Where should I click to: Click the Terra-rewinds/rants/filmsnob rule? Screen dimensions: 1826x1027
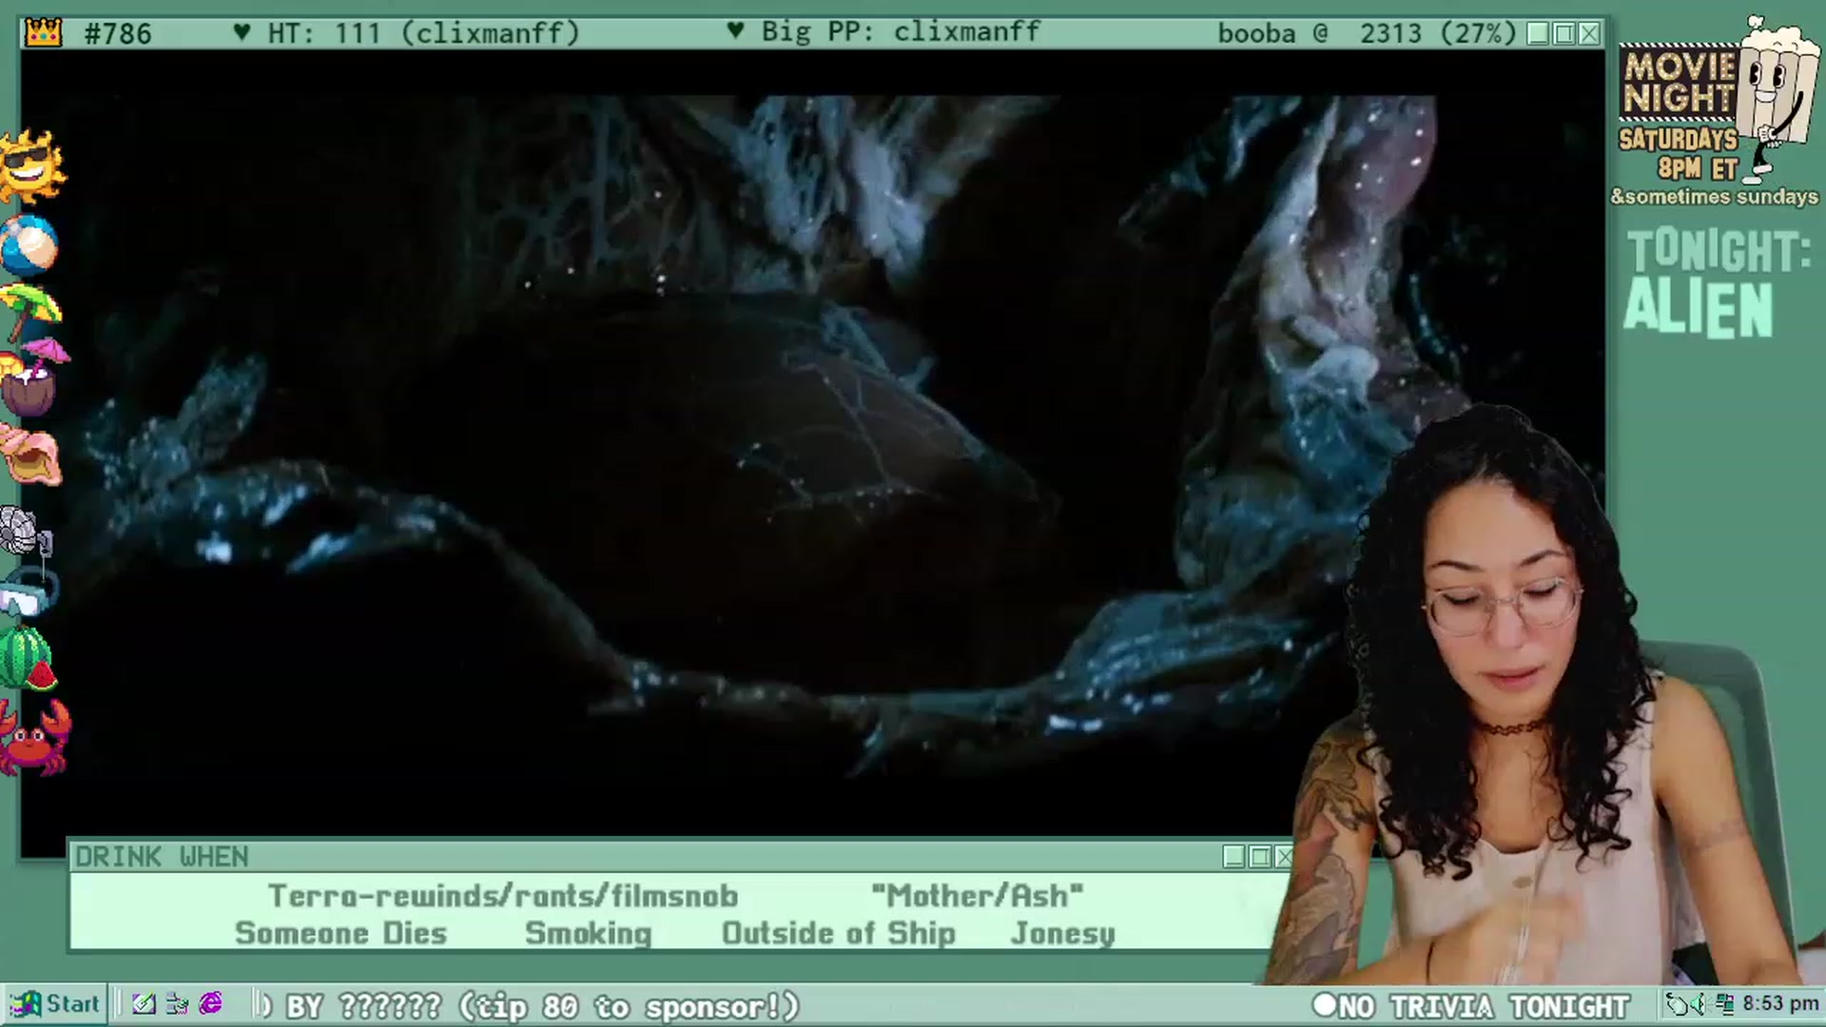[503, 896]
